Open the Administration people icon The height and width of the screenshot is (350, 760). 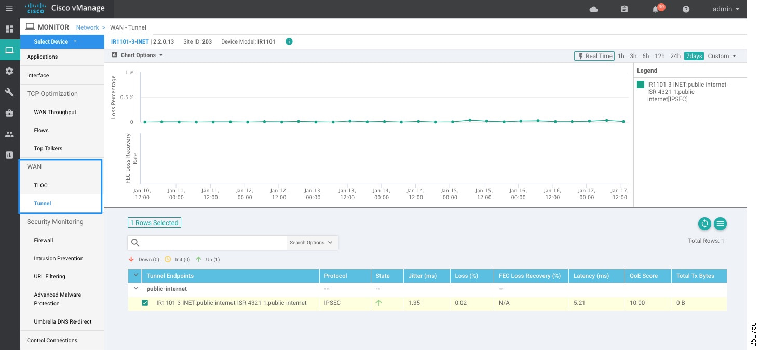[9, 134]
